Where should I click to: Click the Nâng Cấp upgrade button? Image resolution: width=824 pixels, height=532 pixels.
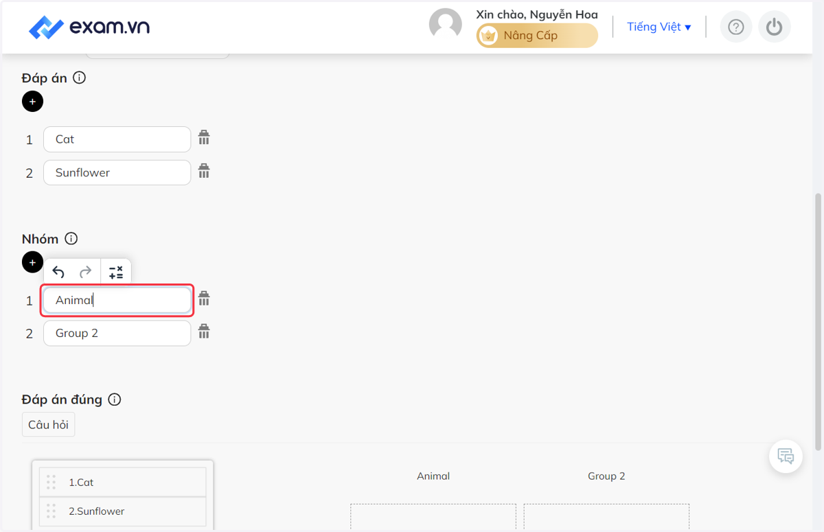point(537,36)
